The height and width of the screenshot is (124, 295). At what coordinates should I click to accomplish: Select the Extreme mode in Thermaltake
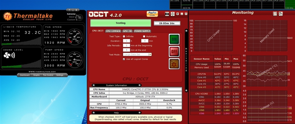[x=71, y=14]
